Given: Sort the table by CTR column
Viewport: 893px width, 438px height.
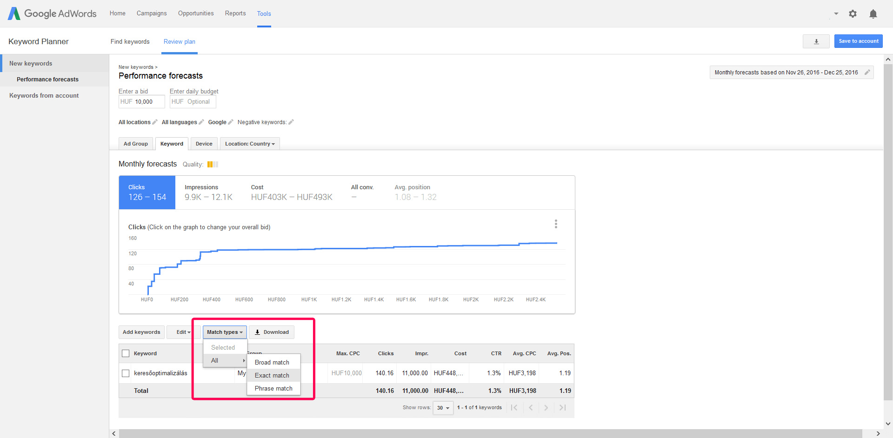Looking at the screenshot, I should click(x=496, y=353).
